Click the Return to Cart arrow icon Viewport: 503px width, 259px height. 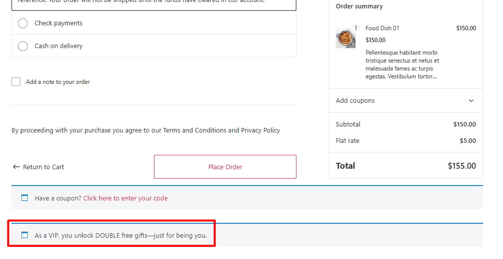16,167
